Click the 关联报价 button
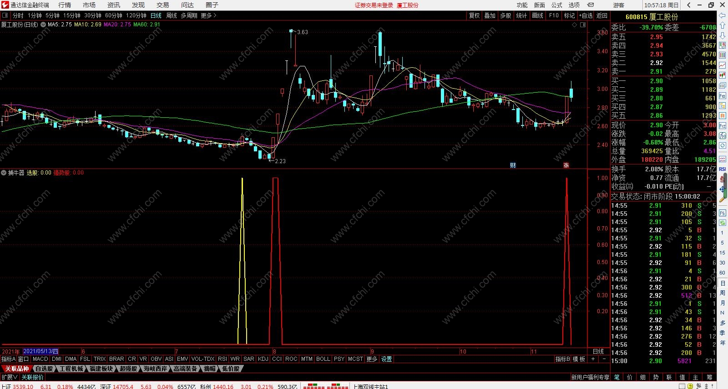This screenshot has width=728, height=389. coord(32,377)
